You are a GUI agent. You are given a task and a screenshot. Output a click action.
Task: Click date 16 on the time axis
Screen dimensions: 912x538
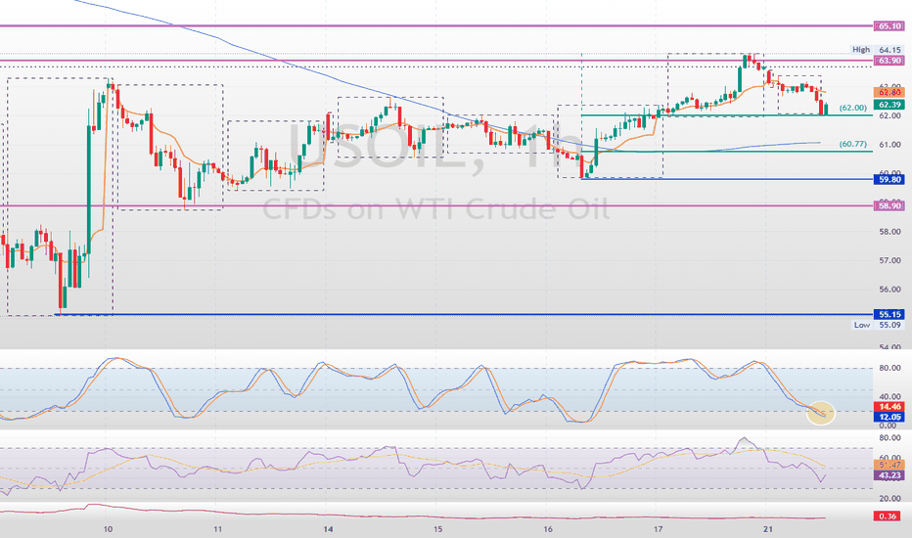[548, 529]
